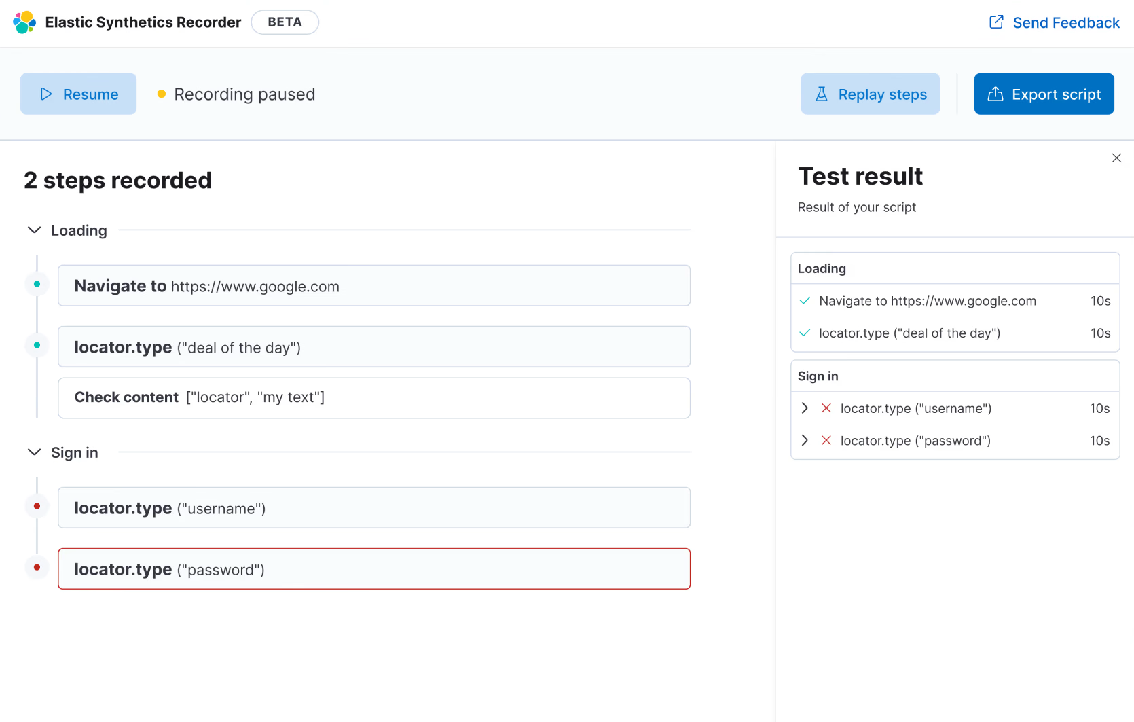Click the red marker beside password step

(x=37, y=567)
